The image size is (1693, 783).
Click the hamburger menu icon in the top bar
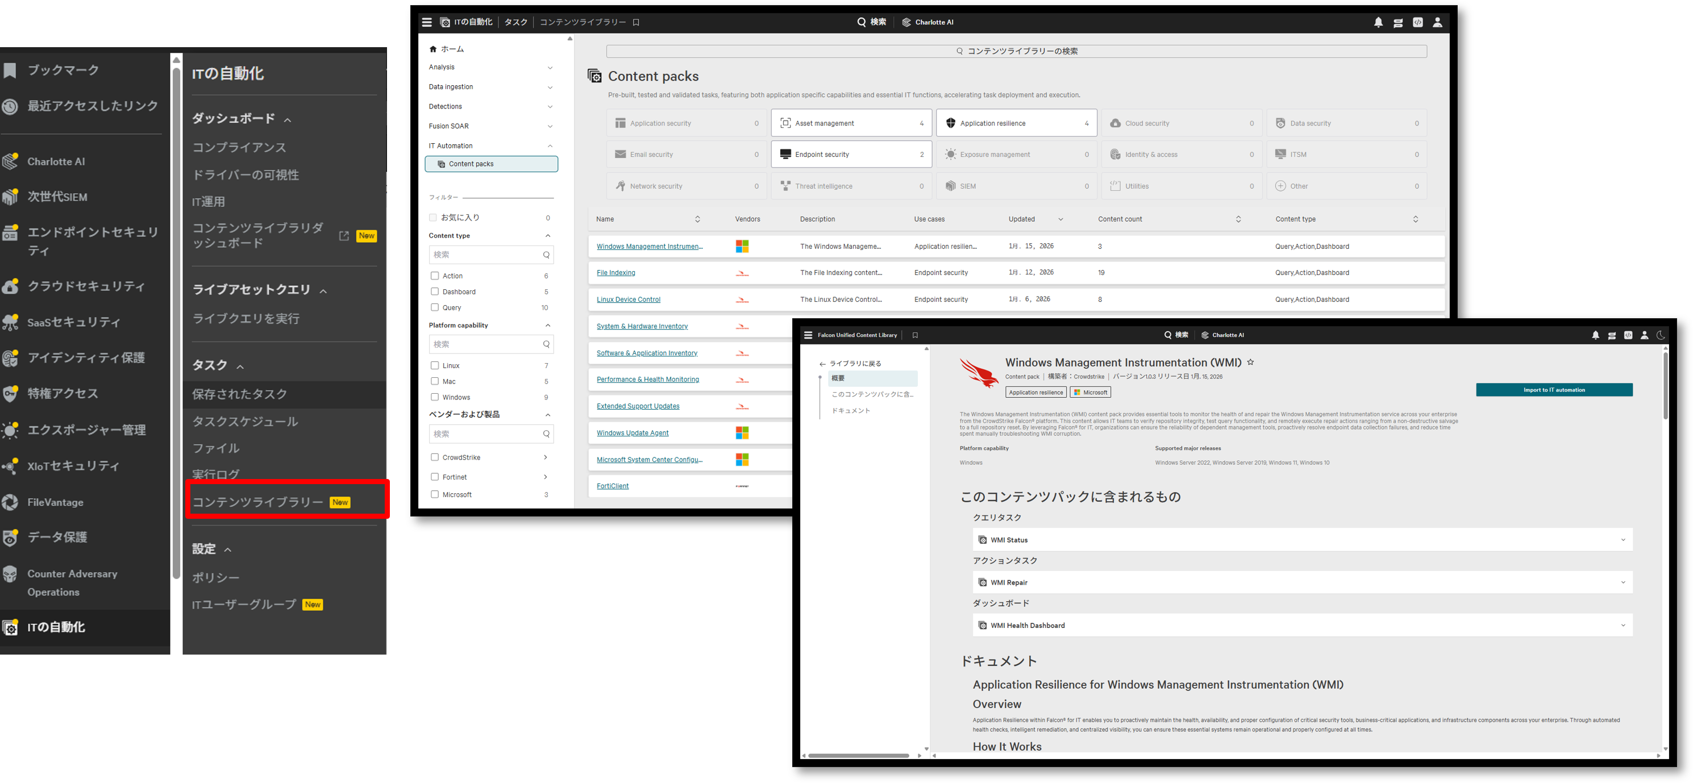pos(427,22)
